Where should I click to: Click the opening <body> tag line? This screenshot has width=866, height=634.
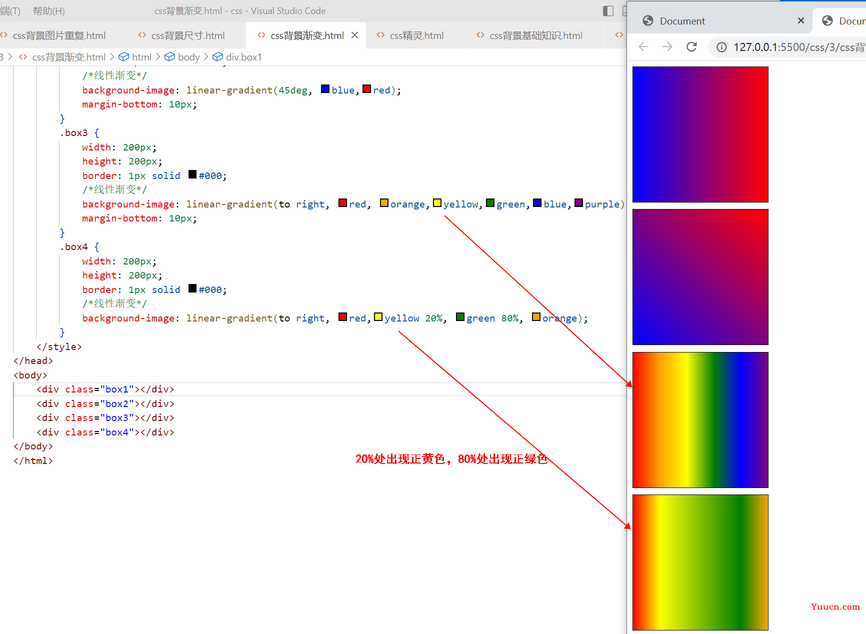(30, 375)
